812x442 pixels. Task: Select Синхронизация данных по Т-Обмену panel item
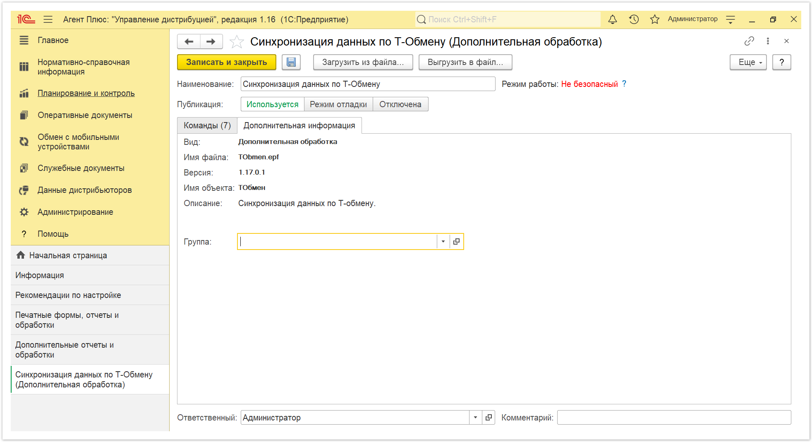(90, 380)
